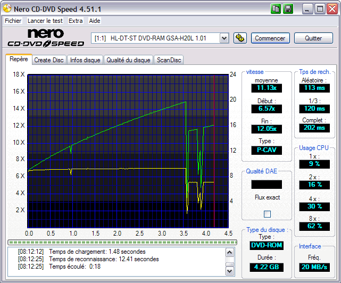Click the P-CAV type value
Image resolution: width=341 pixels, height=283 pixels.
click(x=267, y=150)
